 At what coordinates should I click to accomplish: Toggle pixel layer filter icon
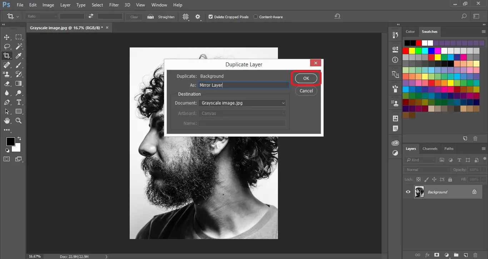tap(442, 160)
